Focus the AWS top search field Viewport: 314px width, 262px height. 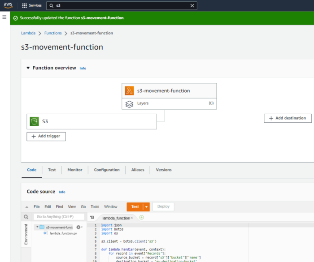point(122,6)
